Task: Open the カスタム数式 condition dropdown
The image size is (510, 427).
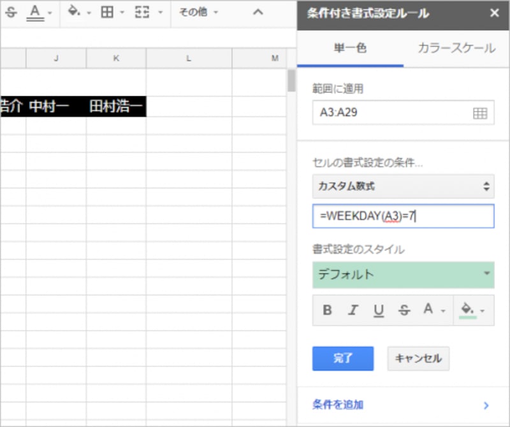Action: coord(404,186)
